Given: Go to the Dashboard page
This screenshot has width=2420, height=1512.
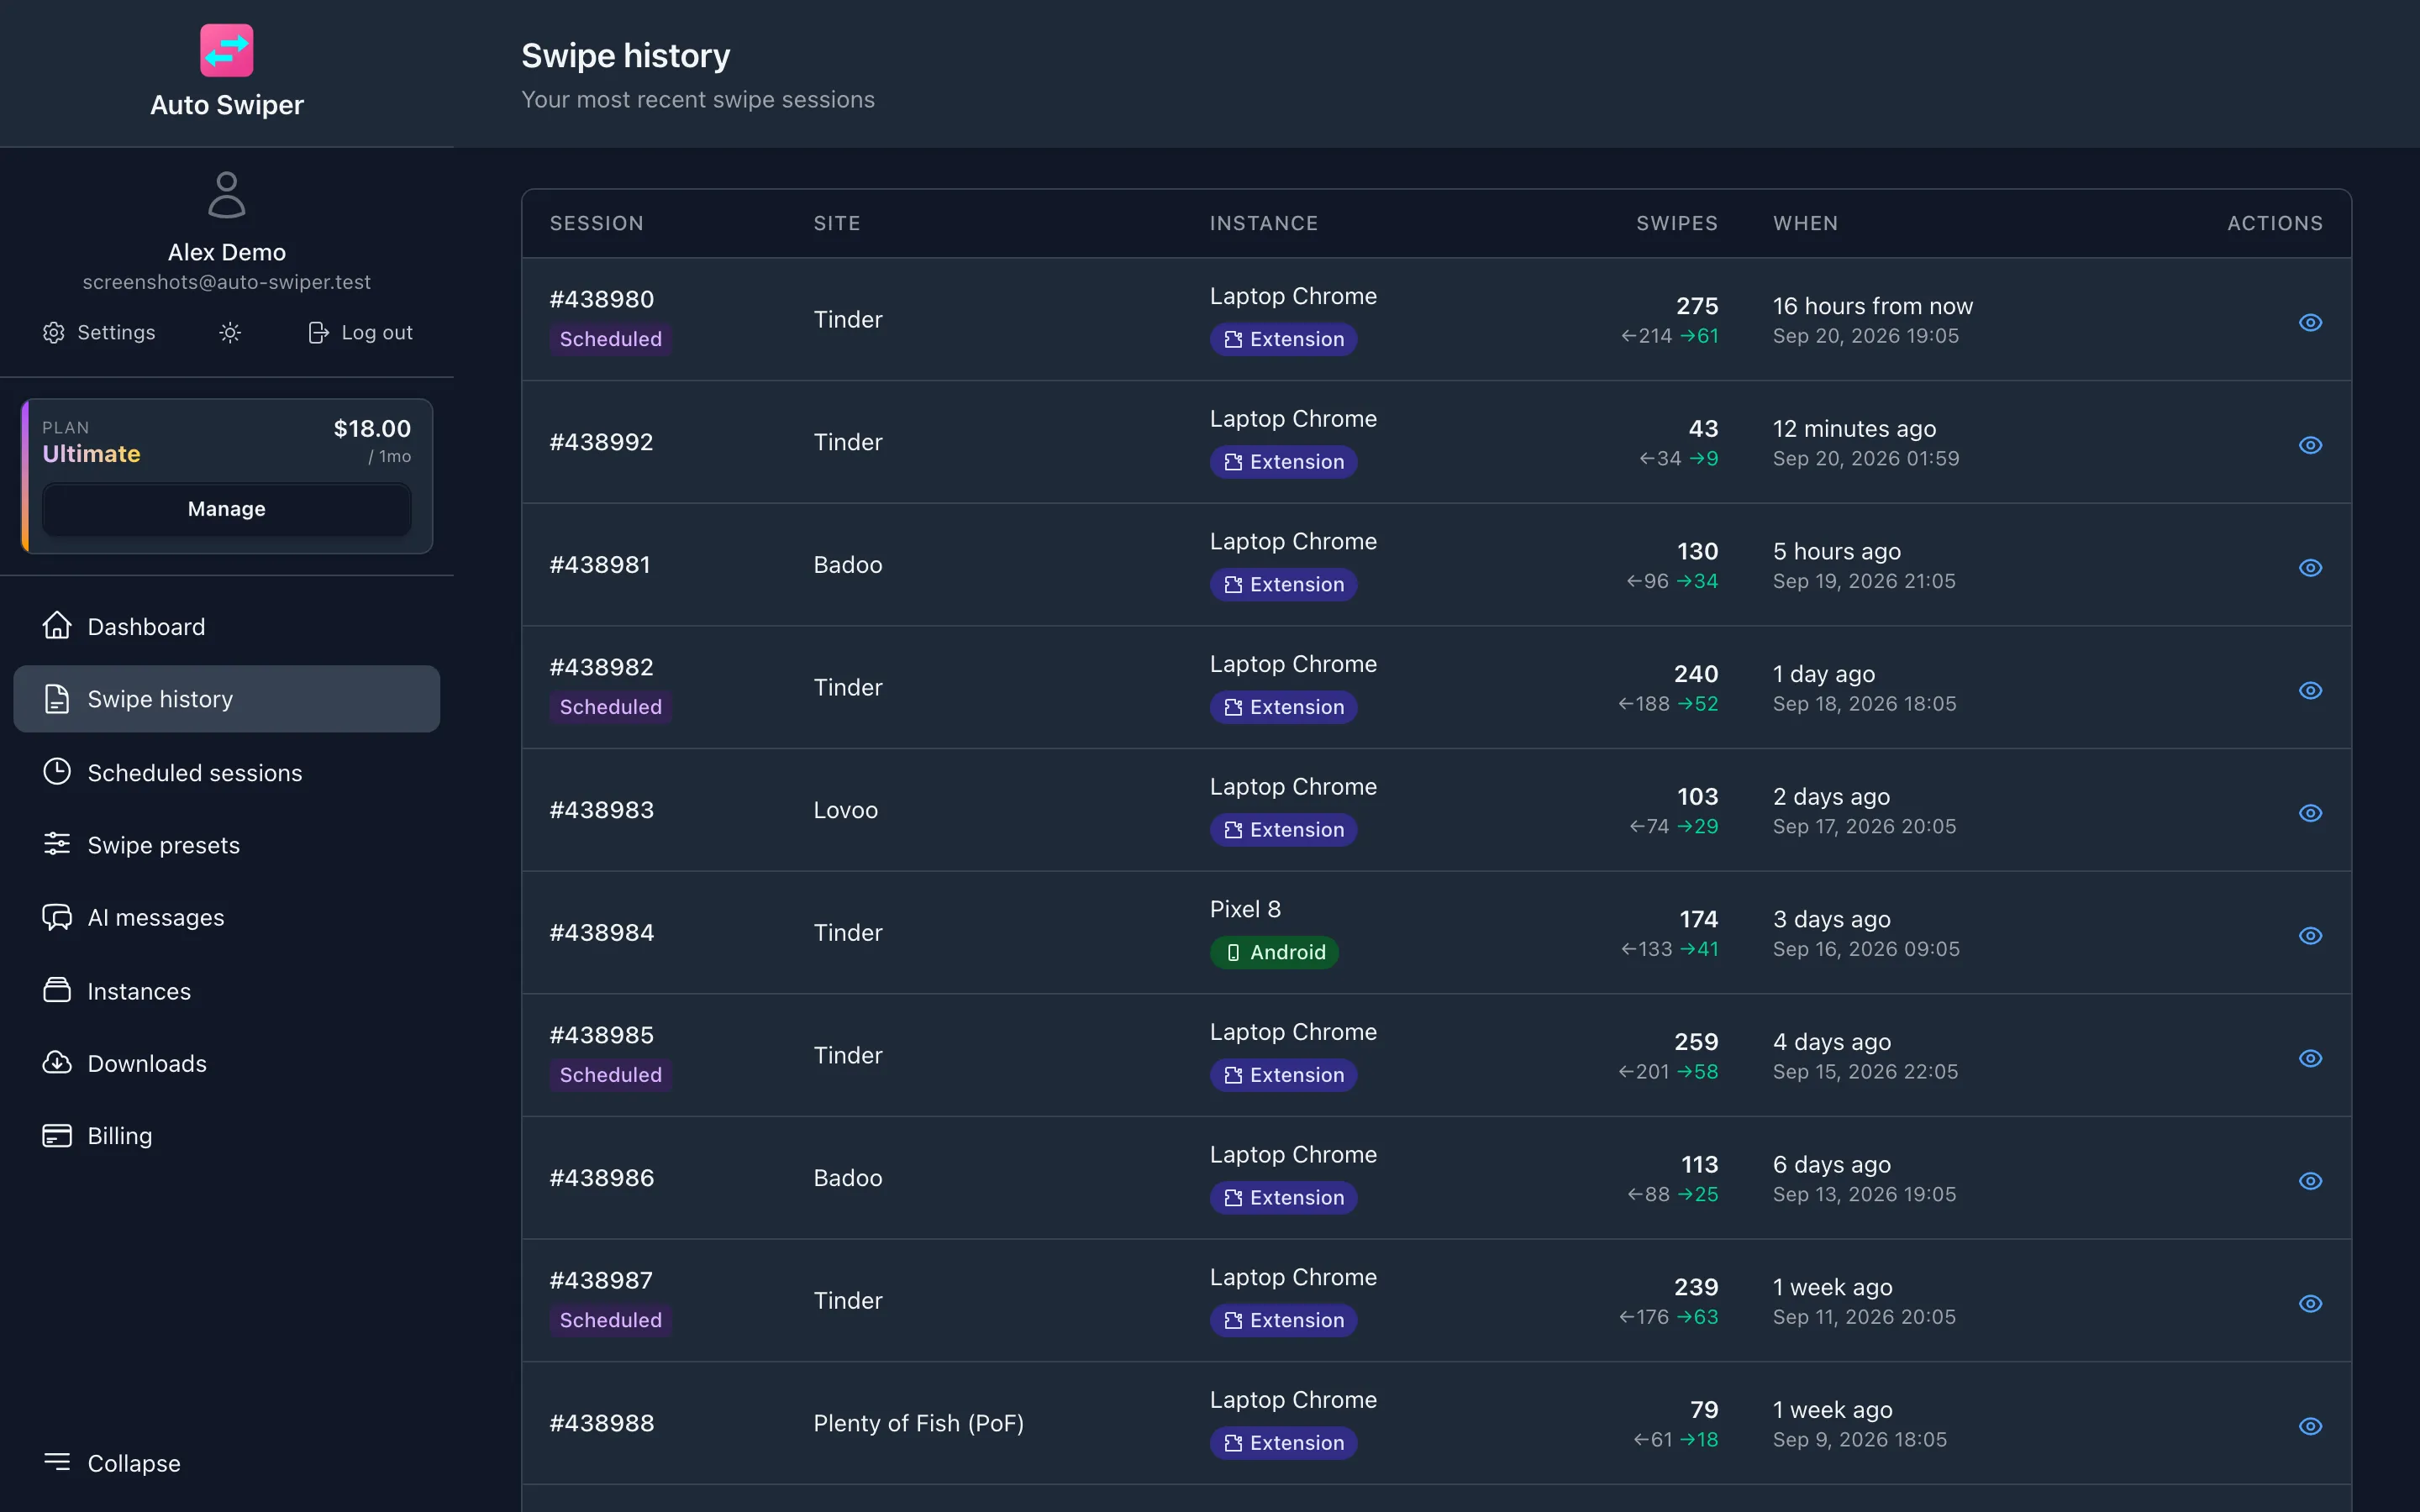Looking at the screenshot, I should click(227, 627).
